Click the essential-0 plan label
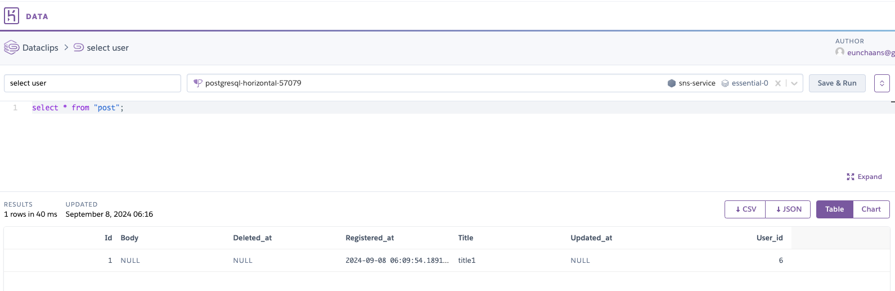Viewport: 895px width, 291px height. tap(750, 83)
